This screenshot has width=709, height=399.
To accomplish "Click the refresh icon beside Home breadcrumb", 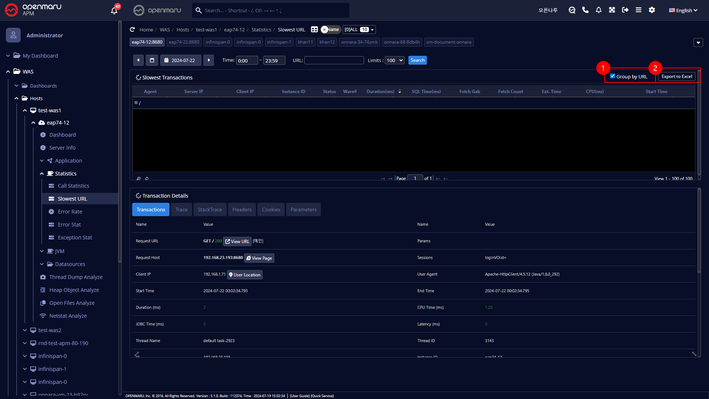I will [132, 30].
